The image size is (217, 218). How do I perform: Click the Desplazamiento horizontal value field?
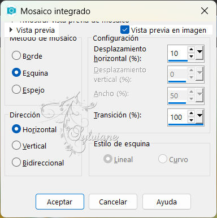point(178,53)
